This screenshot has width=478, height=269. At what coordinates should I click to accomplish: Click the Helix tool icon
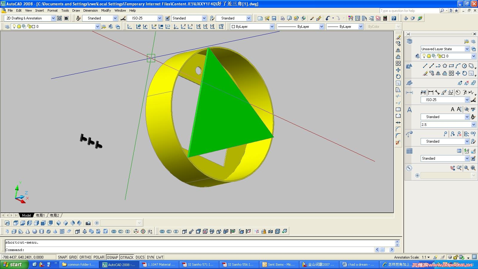pyautogui.click(x=62, y=231)
